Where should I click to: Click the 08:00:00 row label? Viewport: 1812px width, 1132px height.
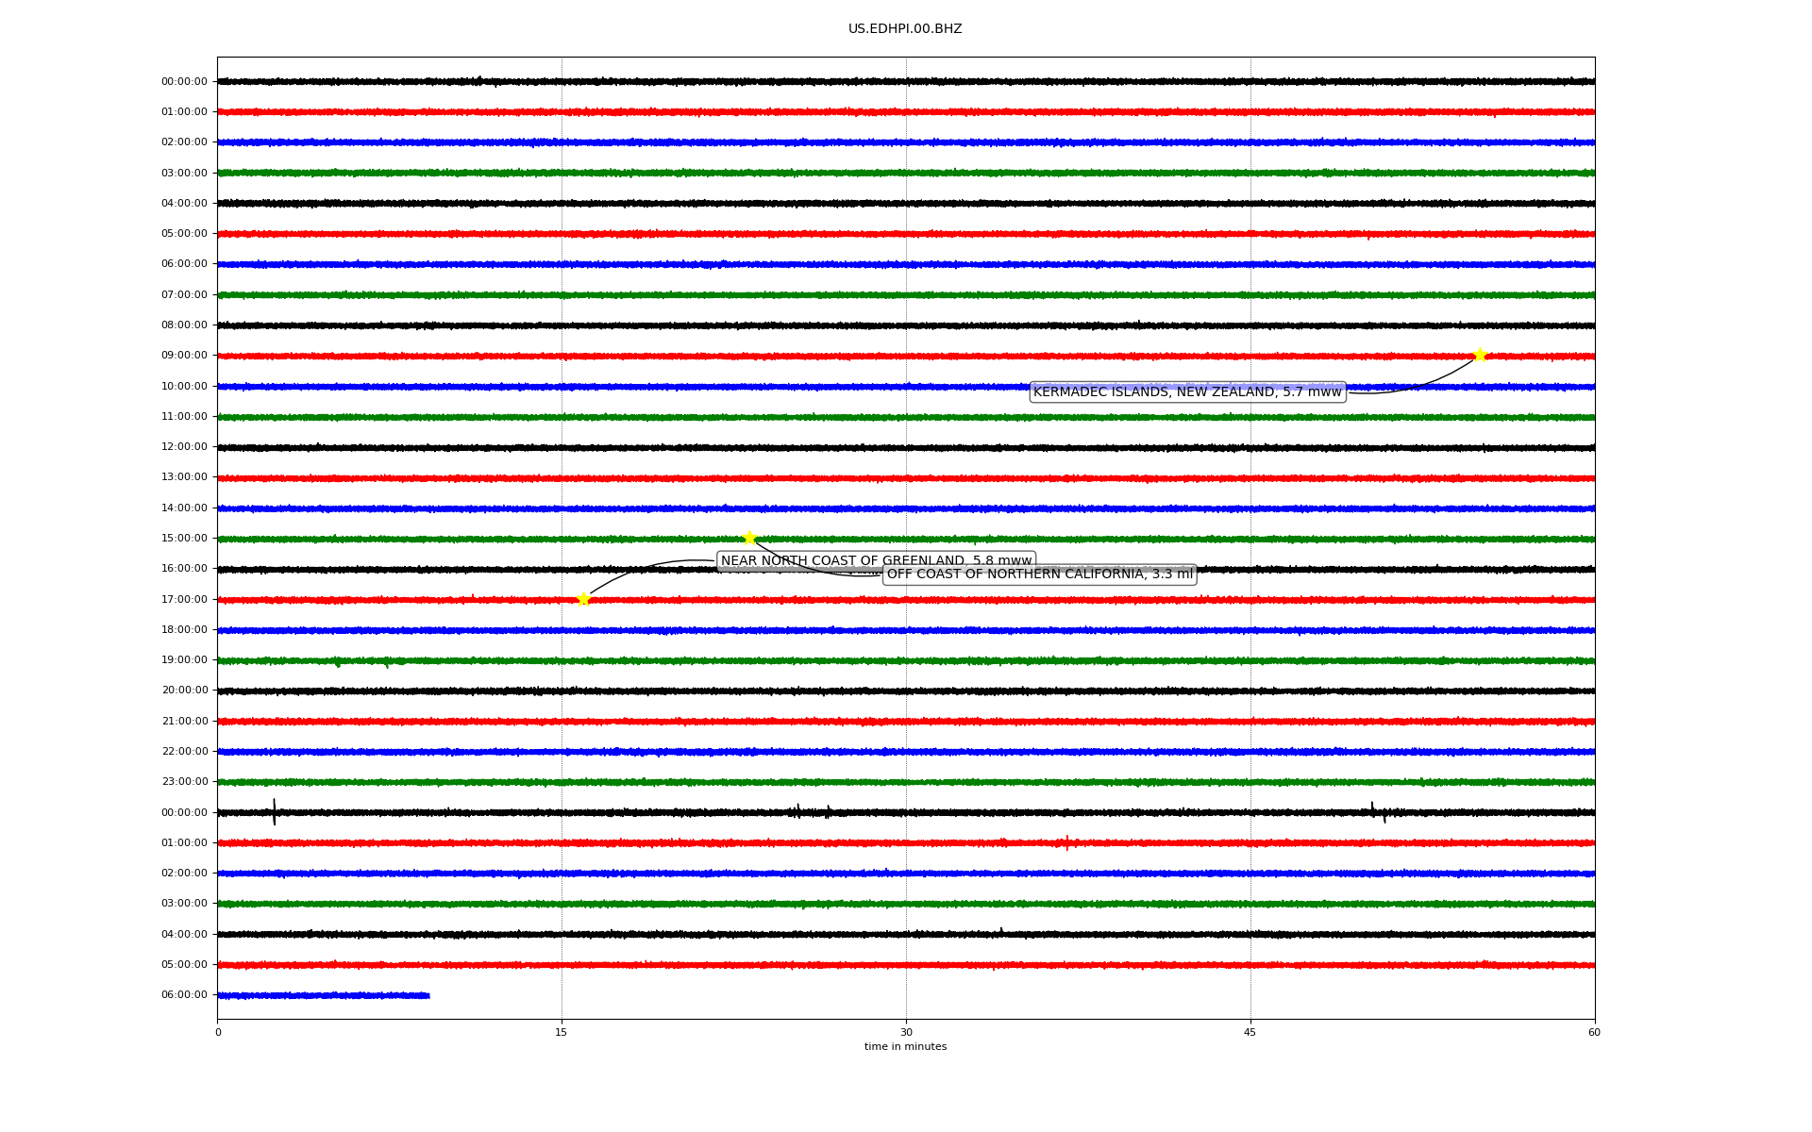184,325
